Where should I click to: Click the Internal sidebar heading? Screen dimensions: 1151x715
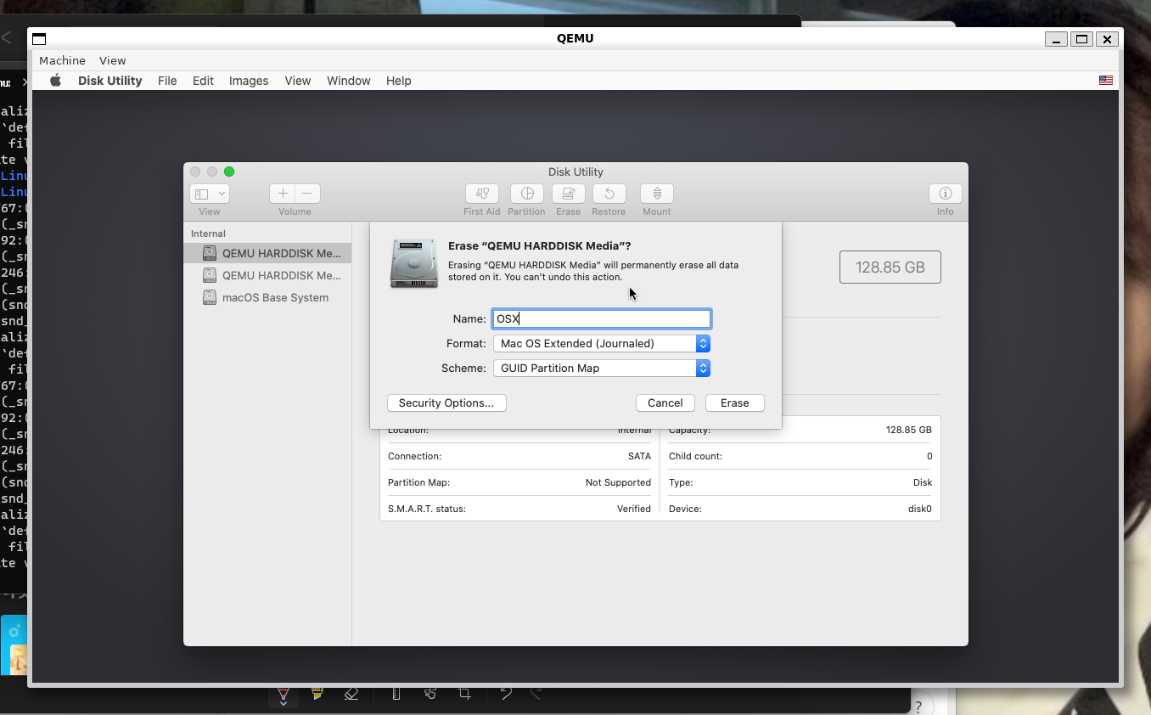(208, 234)
